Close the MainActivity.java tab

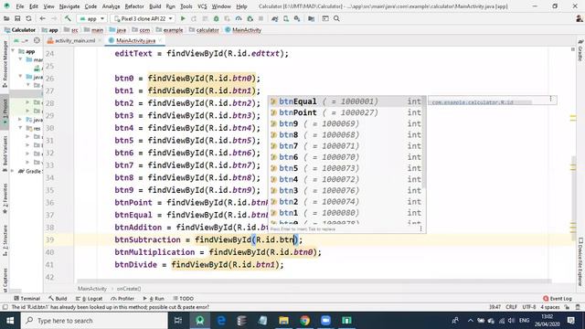[x=161, y=40]
